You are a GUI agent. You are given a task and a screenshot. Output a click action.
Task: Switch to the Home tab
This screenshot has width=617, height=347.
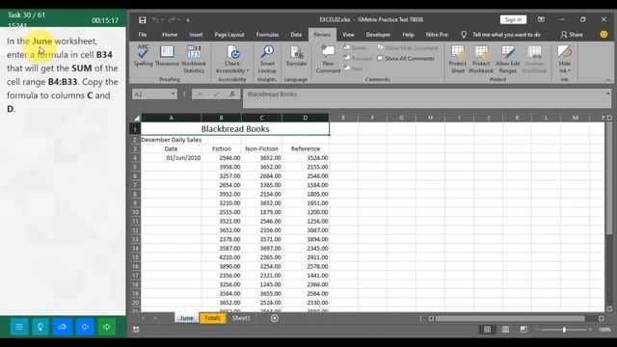coord(170,35)
